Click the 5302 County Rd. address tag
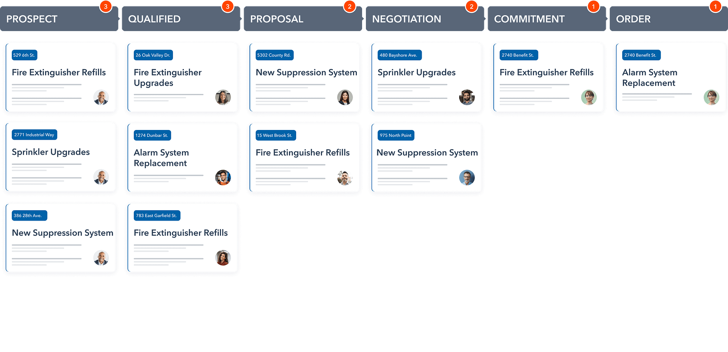Viewport: 728px width, 352px height. pyautogui.click(x=274, y=55)
